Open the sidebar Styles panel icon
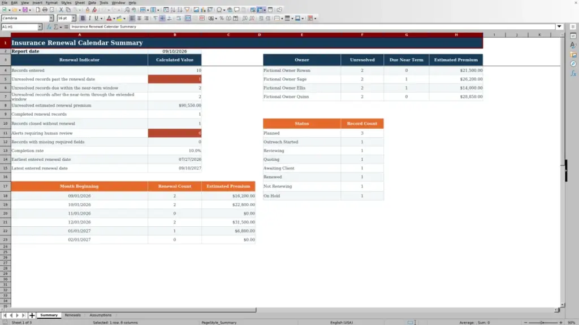 (x=573, y=45)
